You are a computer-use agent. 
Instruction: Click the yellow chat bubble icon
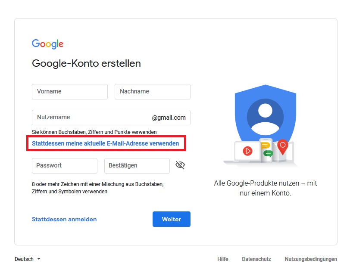click(x=265, y=146)
